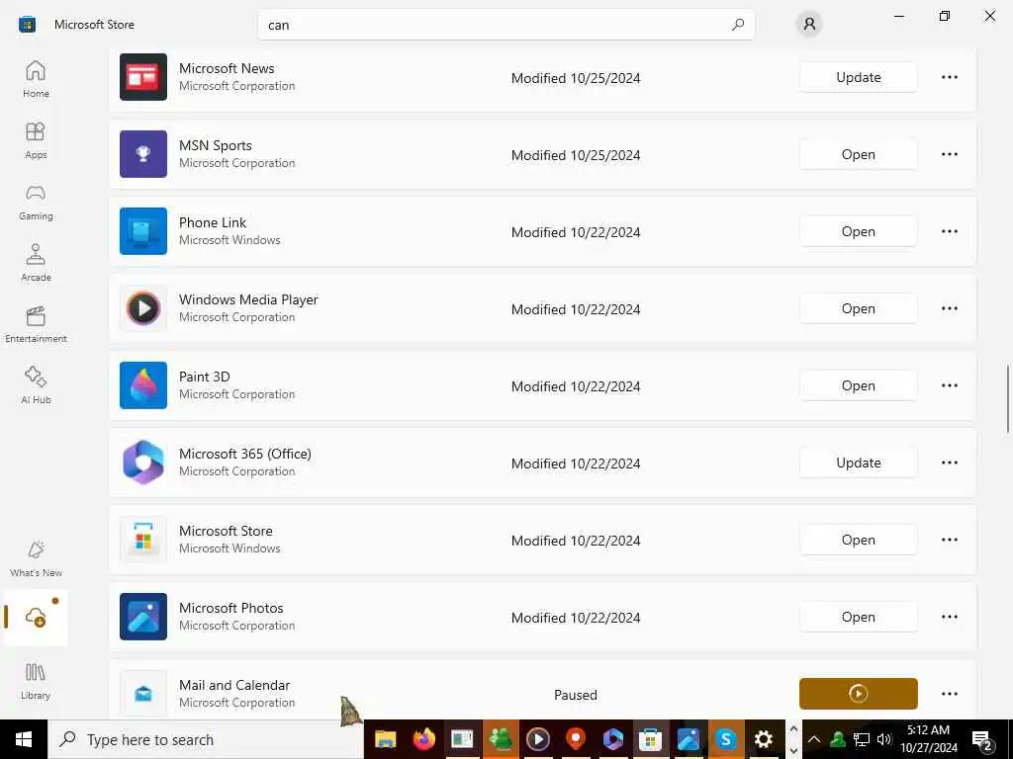
Task: Click the Microsoft News app icon
Action: pos(143,77)
